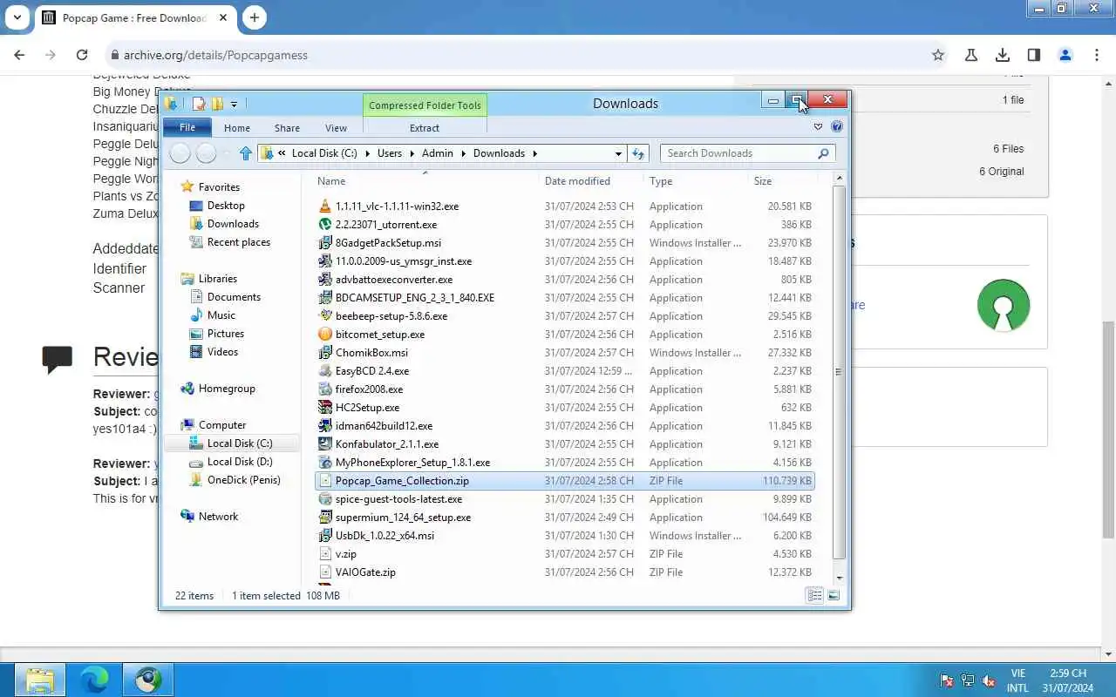
Task: Select the uTorrent 2.2.23071_utorrent.exe file icon
Action: click(325, 225)
